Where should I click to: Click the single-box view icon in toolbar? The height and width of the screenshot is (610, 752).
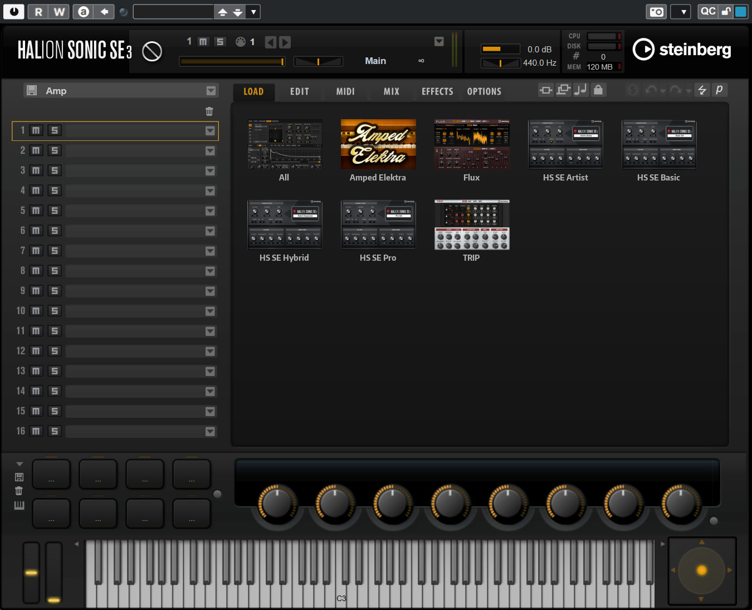click(x=546, y=90)
